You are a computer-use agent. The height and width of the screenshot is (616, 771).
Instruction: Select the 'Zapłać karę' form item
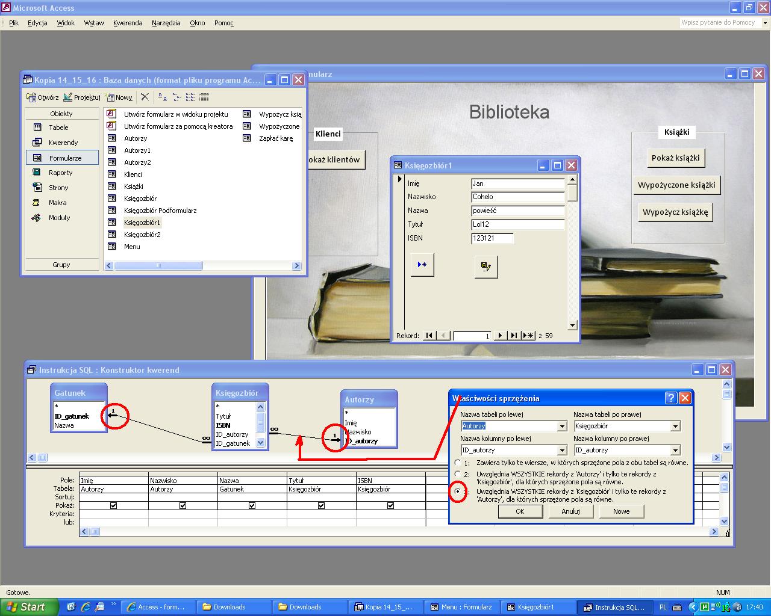point(276,138)
